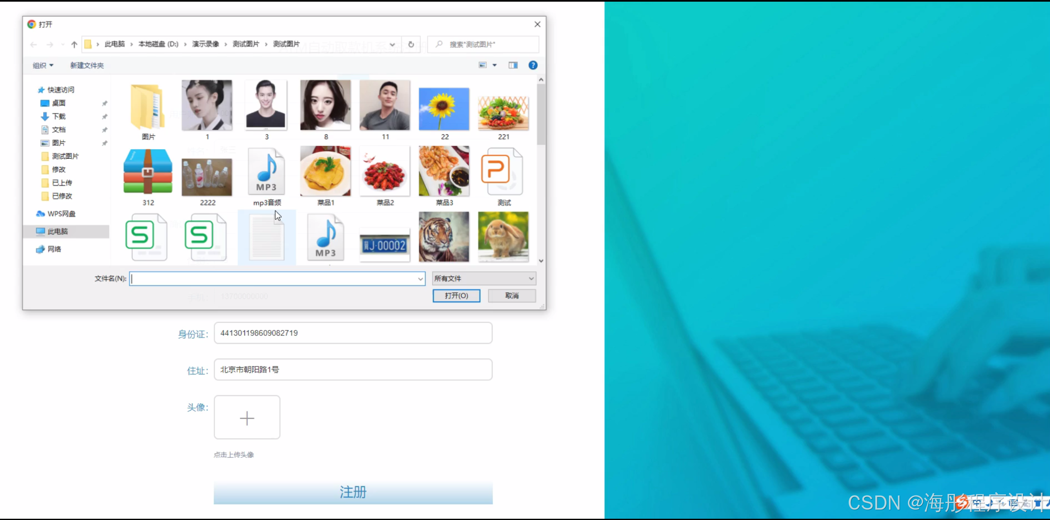Toggle the preview pane icon

click(x=513, y=65)
